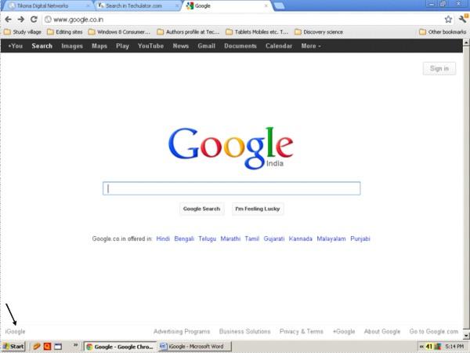
Task: Open Authors profile at Tec... bookmark folder
Action: tap(188, 32)
